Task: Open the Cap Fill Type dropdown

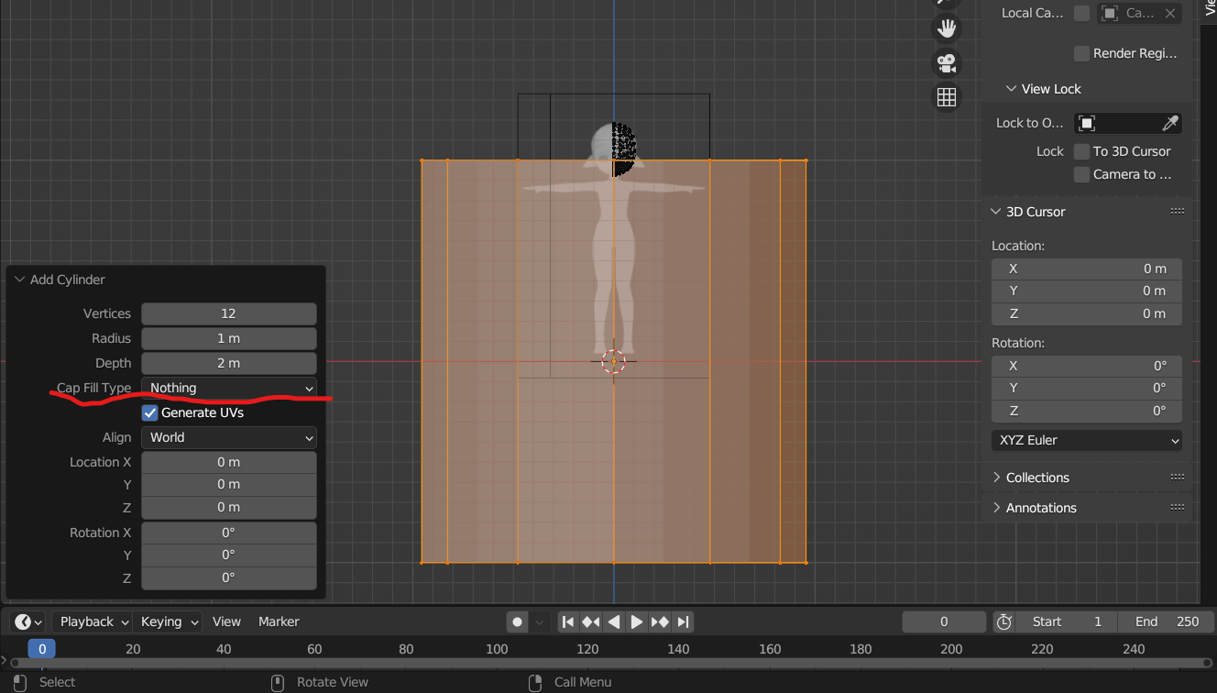Action: coord(228,388)
